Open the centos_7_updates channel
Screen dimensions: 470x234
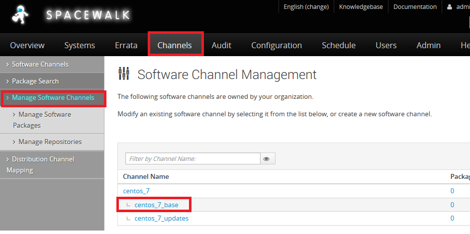162,219
